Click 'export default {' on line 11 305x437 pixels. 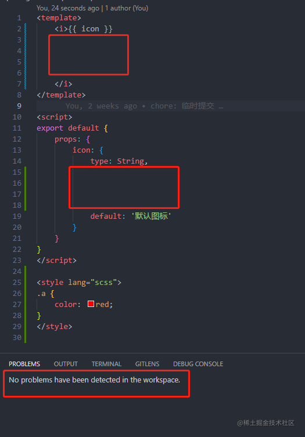(72, 128)
